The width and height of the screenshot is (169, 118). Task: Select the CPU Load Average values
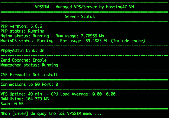pyautogui.click(x=104, y=94)
